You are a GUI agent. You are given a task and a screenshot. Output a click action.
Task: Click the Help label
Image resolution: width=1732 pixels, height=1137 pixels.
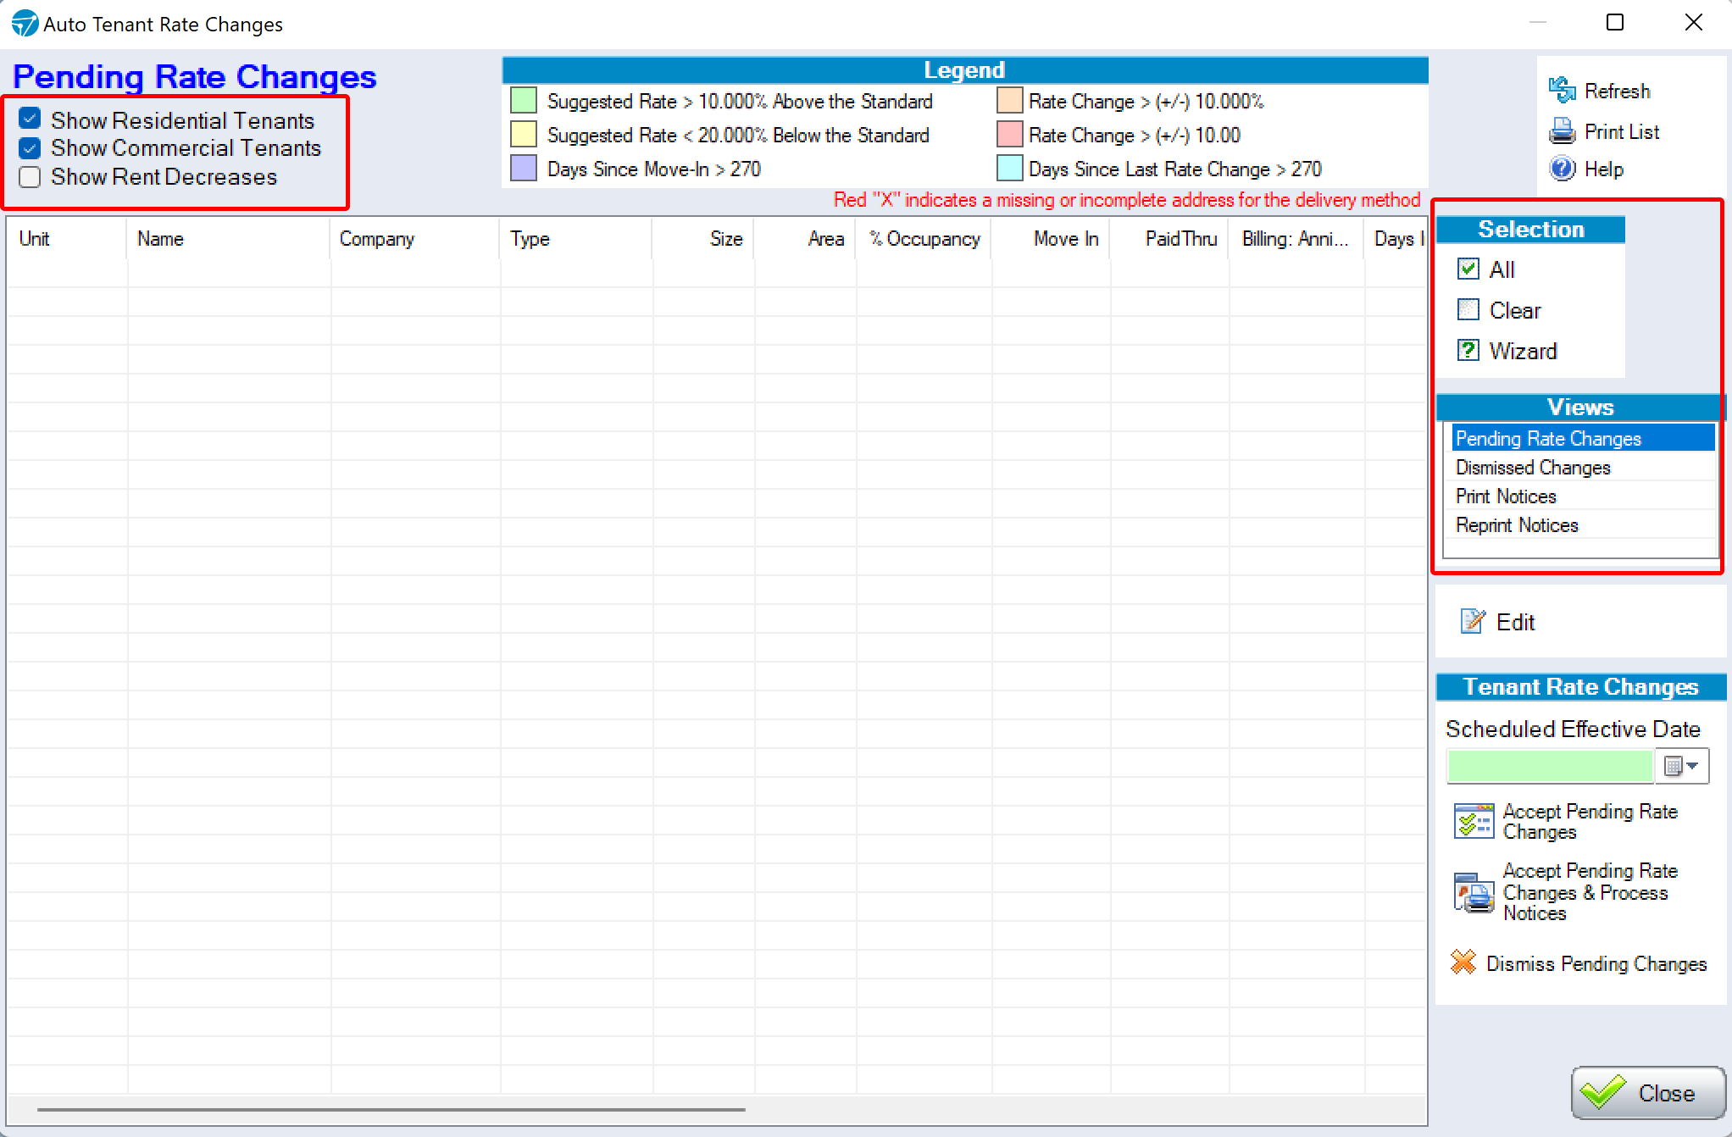click(x=1604, y=169)
